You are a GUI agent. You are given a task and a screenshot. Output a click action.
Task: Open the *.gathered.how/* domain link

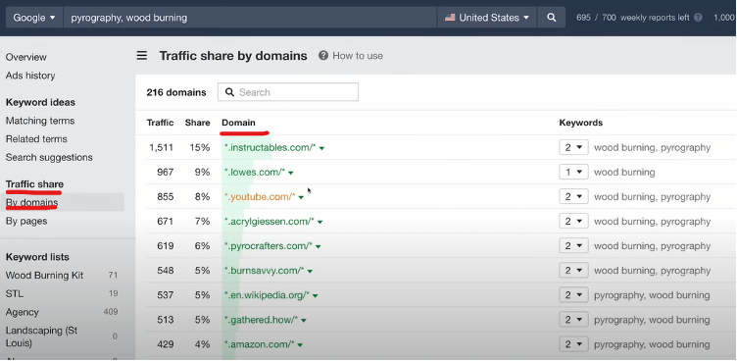[261, 320]
